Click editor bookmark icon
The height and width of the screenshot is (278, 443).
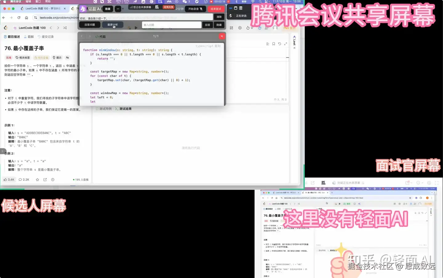[x=273, y=44]
